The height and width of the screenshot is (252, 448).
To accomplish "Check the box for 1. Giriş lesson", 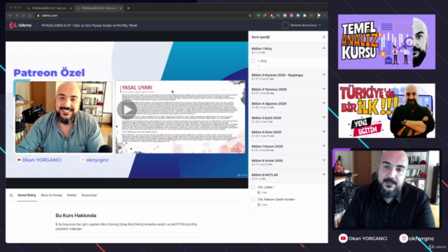I will 253,61.
